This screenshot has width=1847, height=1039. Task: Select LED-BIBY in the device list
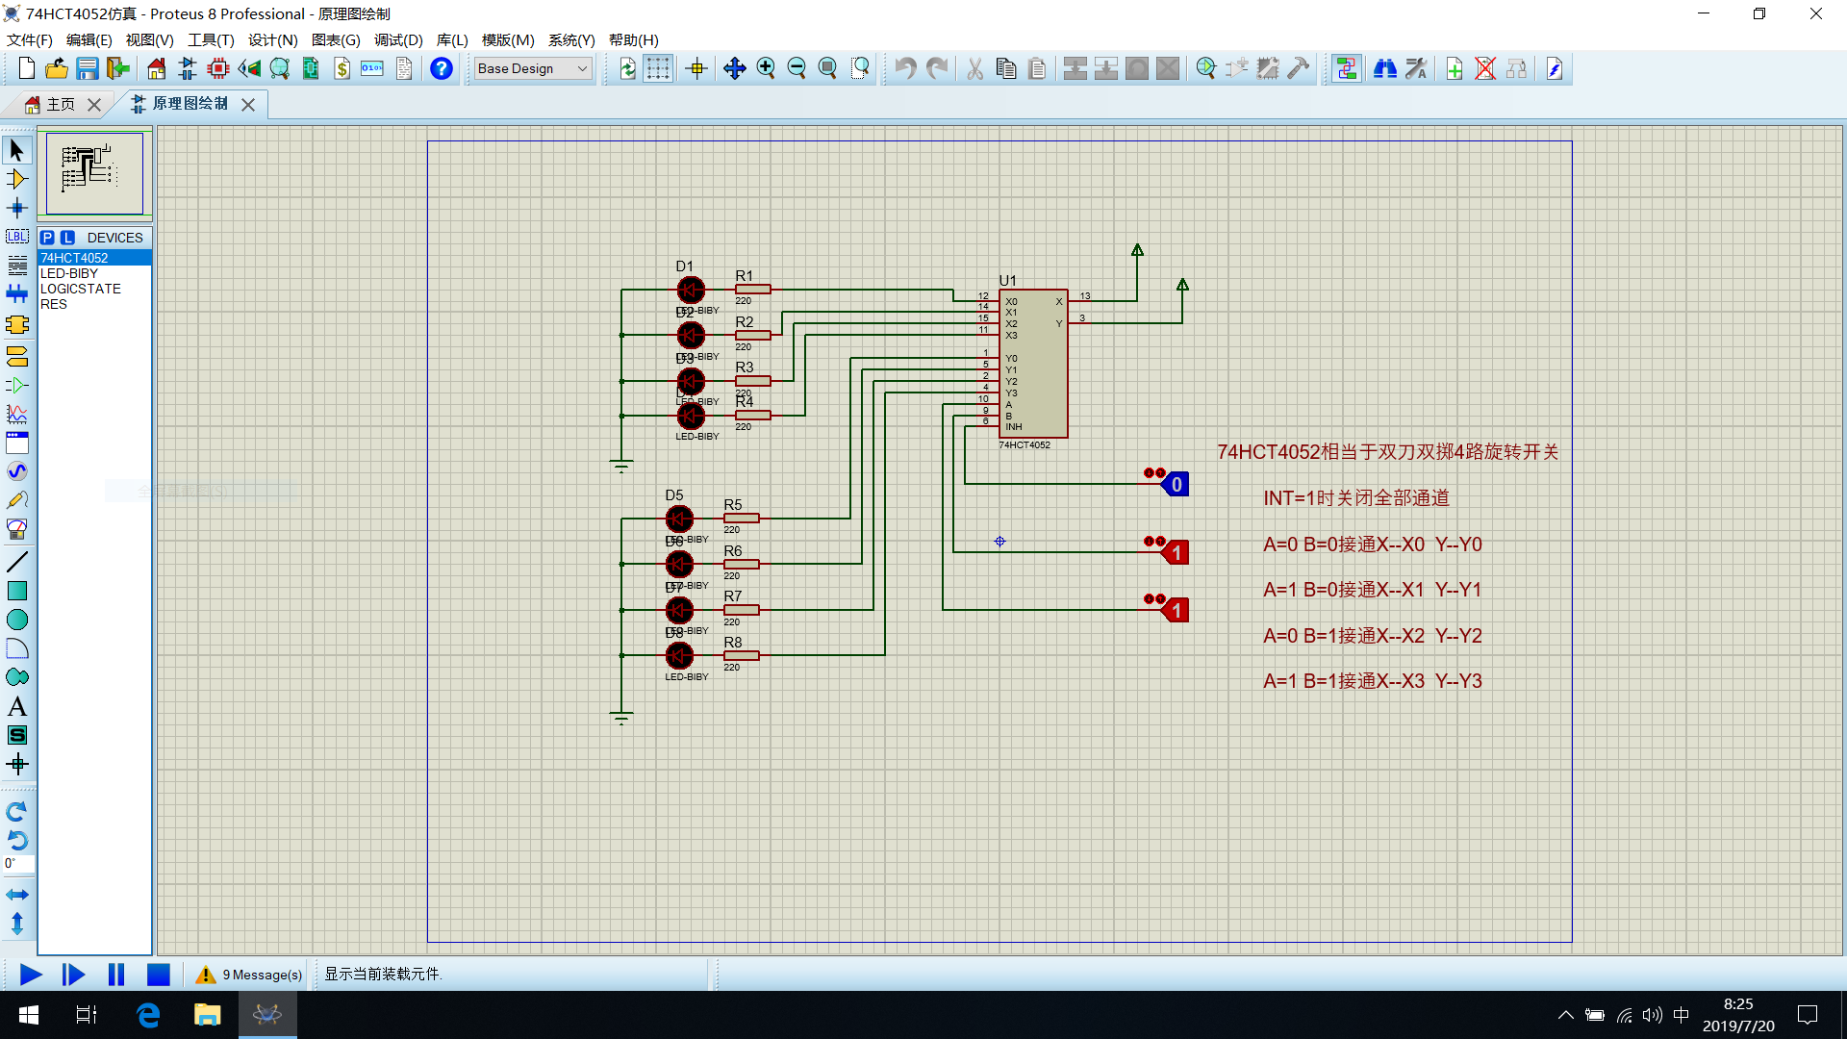click(94, 273)
